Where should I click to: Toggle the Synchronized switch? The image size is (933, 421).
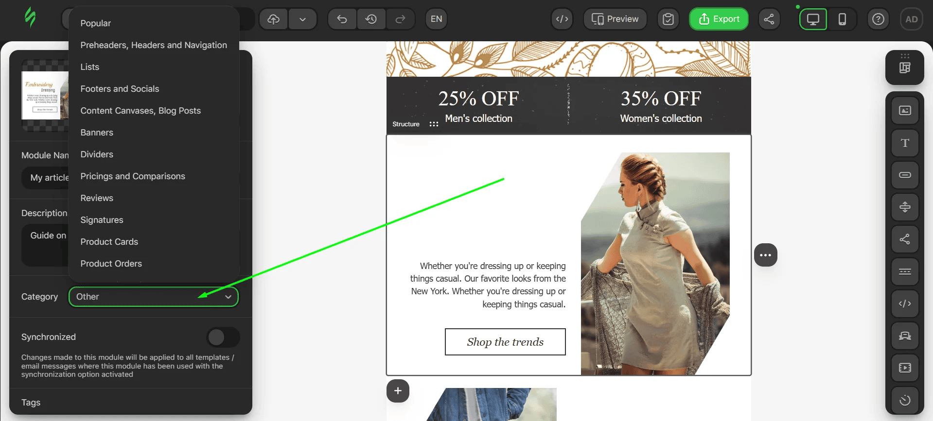(x=223, y=337)
